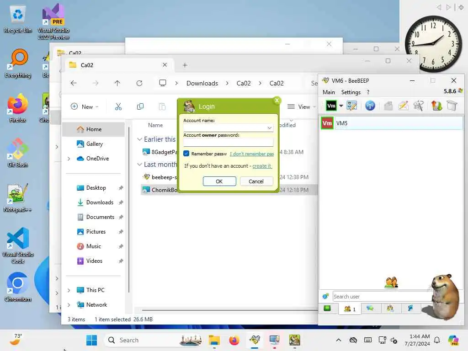Add a new tab in File Explorer
Screen dimensions: 468x351
pos(185,65)
